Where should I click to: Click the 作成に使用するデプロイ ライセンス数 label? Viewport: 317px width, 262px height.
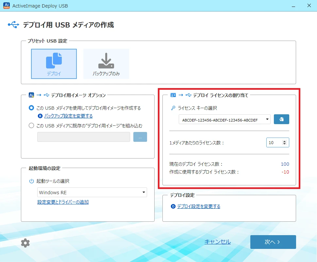[x=204, y=172]
